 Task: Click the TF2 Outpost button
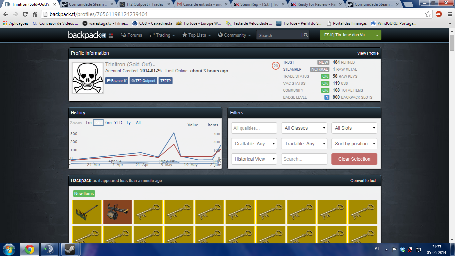[143, 81]
